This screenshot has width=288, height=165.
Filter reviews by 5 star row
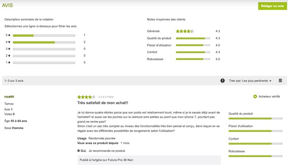click(45, 35)
